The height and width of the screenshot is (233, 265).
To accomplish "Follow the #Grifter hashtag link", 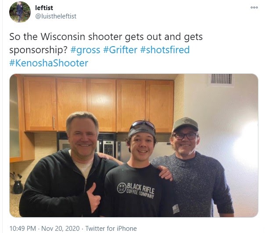I will click(x=120, y=50).
